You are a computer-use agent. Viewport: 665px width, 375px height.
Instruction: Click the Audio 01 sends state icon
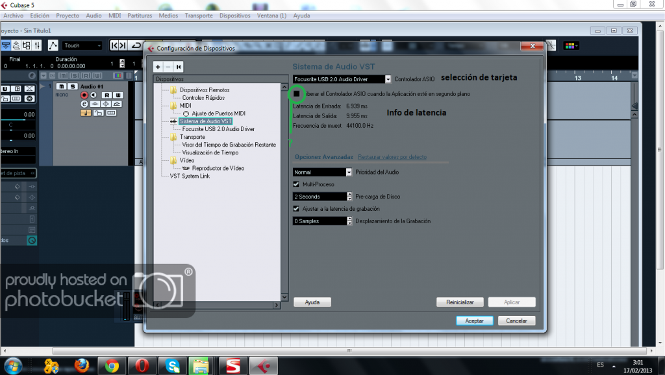(x=117, y=104)
